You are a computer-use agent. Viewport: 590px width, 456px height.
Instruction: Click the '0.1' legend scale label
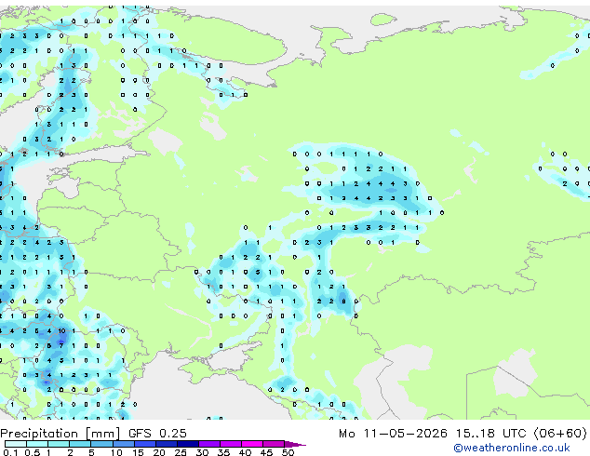[10, 452]
